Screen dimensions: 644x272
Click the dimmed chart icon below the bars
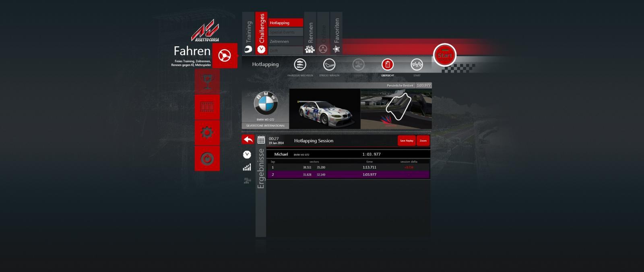247,181
